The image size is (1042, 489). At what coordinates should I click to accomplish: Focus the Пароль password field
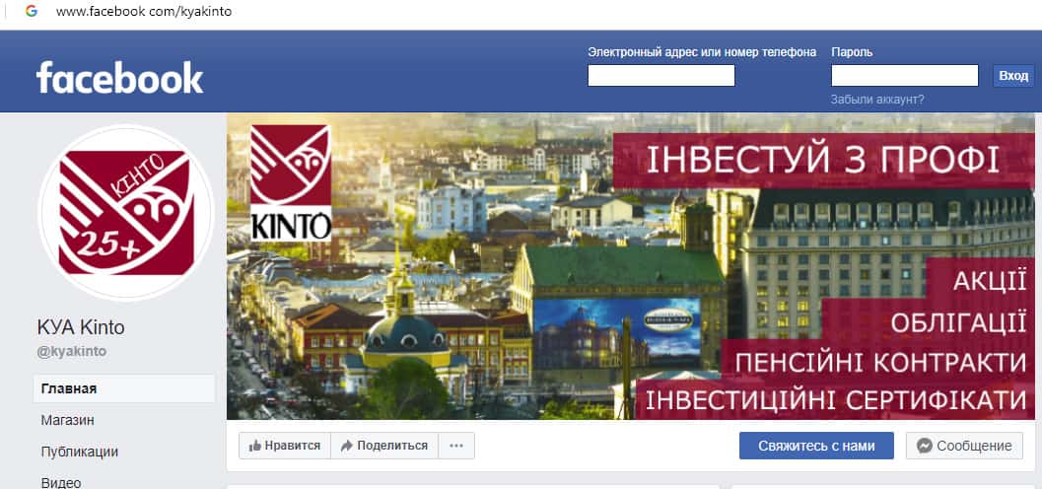904,76
